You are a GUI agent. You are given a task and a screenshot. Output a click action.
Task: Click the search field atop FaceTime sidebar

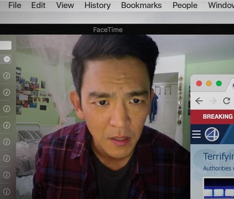(x=6, y=45)
